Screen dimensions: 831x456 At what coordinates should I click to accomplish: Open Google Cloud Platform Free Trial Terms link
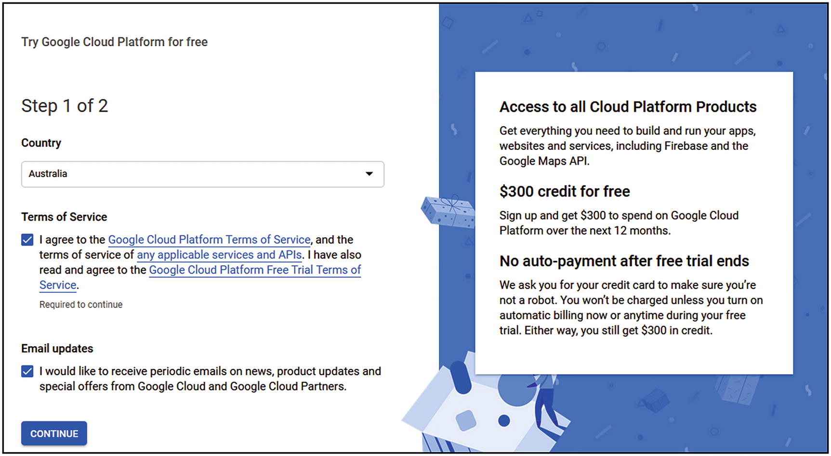coord(255,270)
